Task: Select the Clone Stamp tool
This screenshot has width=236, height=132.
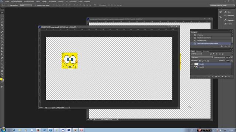Action: pos(2,38)
